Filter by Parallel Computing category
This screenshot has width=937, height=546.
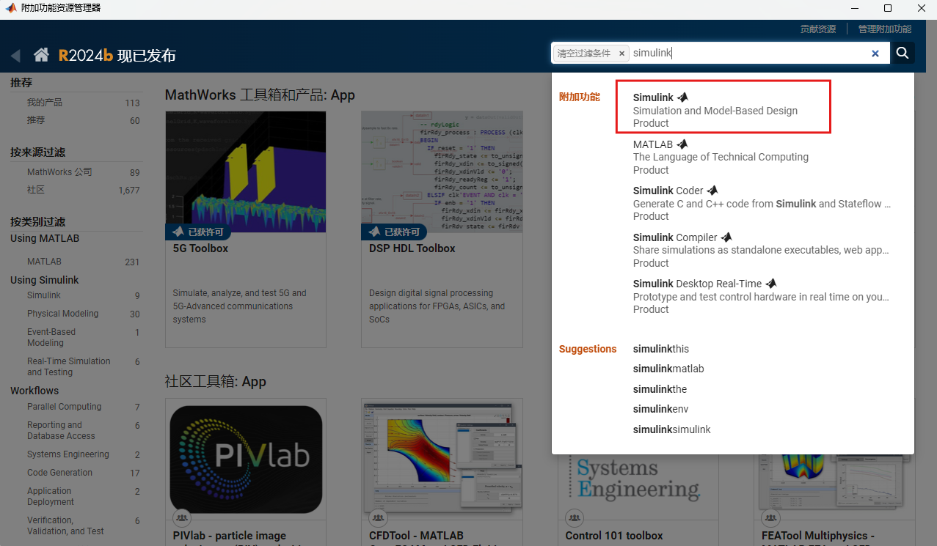(64, 407)
